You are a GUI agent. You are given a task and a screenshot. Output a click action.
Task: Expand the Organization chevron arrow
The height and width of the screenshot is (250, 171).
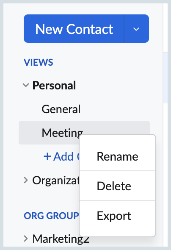coord(26,181)
